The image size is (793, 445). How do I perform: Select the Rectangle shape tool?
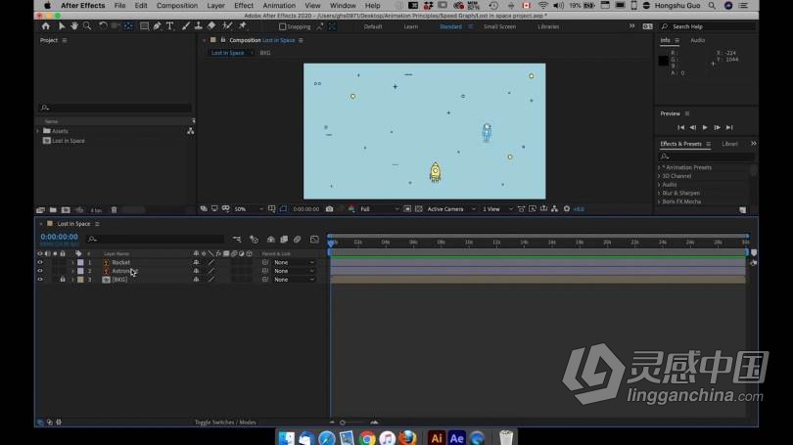pos(144,26)
